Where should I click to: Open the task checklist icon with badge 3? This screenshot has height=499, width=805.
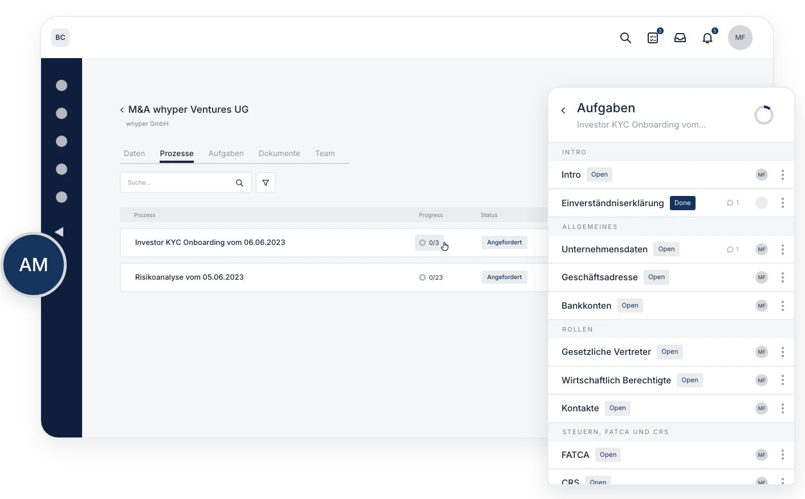pyautogui.click(x=653, y=38)
